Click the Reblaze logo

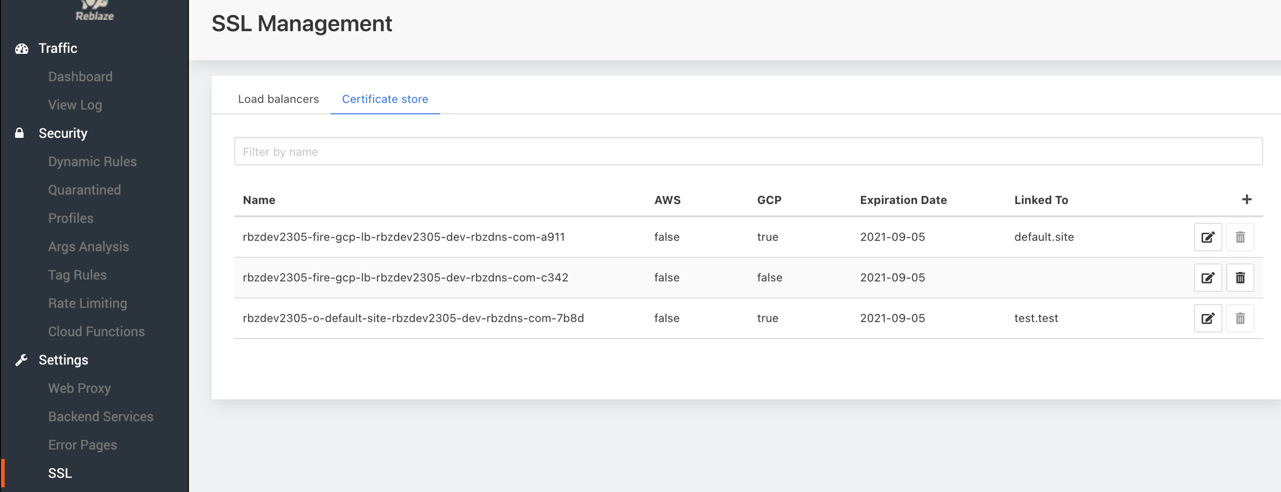click(95, 11)
